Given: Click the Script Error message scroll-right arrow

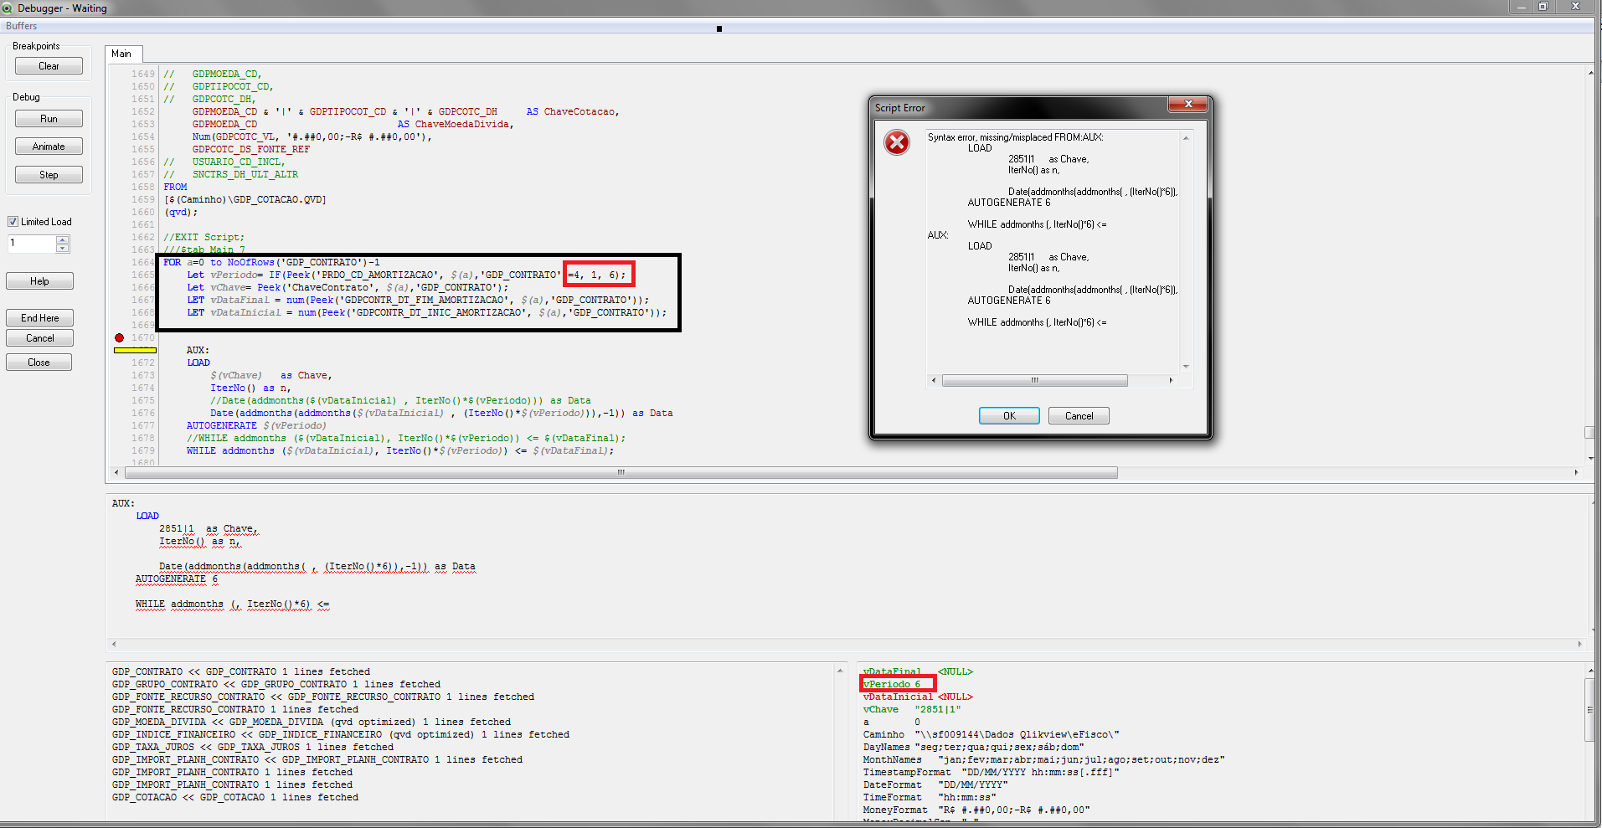Looking at the screenshot, I should point(1171,381).
